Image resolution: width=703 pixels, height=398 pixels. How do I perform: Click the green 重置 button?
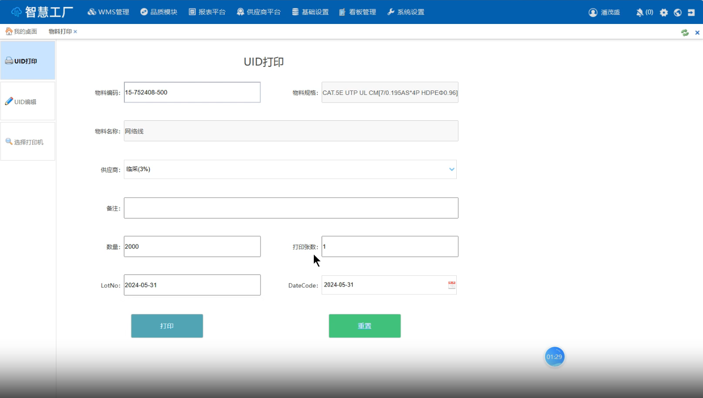click(365, 326)
